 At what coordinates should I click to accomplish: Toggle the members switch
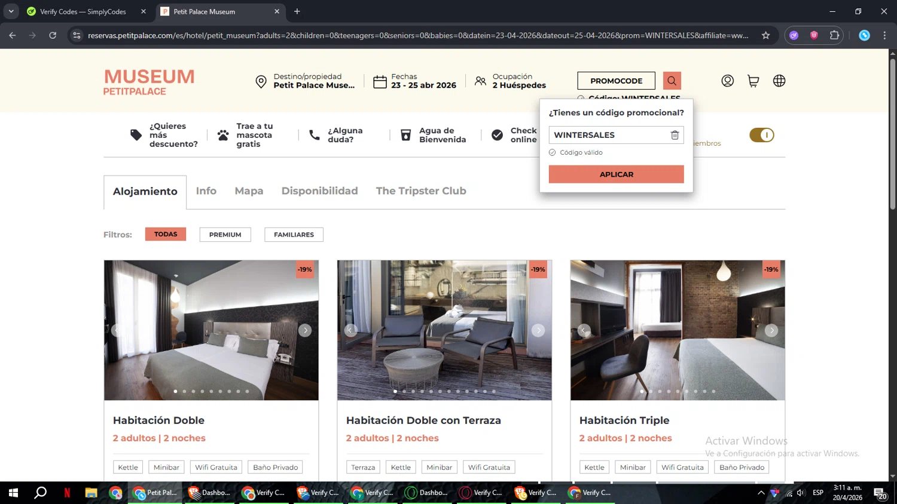762,135
